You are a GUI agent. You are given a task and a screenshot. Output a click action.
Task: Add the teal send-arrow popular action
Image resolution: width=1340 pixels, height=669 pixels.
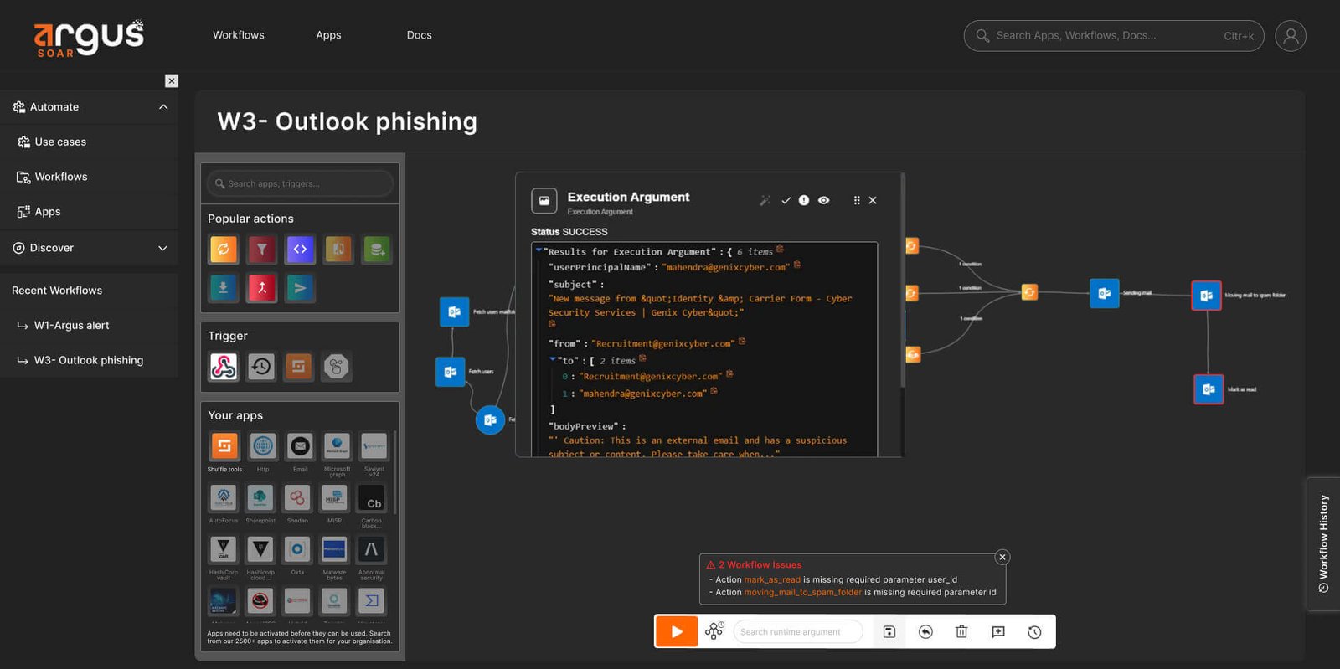click(x=300, y=288)
